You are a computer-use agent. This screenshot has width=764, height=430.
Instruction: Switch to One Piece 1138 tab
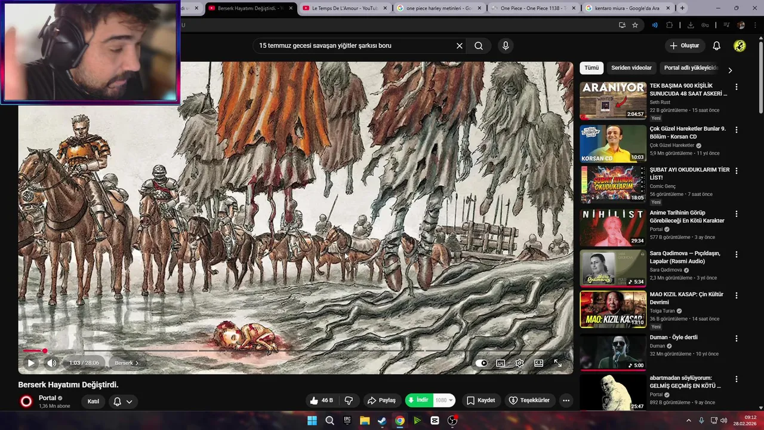(x=533, y=8)
